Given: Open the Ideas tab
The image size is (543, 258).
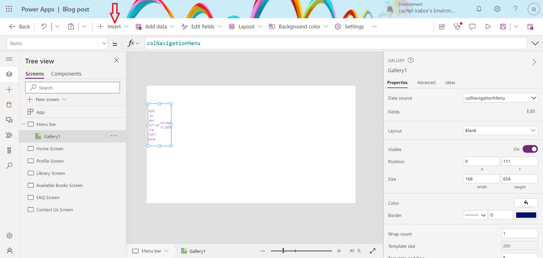Looking at the screenshot, I should (450, 83).
